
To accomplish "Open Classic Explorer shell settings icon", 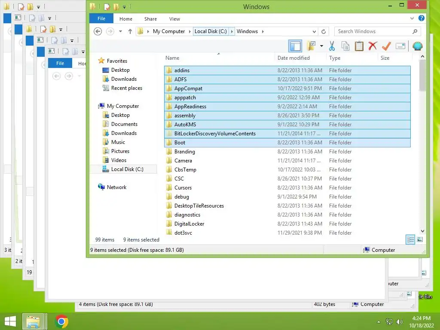I will [417, 46].
